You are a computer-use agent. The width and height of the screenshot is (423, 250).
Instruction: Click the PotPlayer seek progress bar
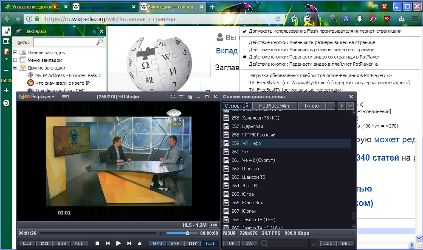click(x=98, y=233)
